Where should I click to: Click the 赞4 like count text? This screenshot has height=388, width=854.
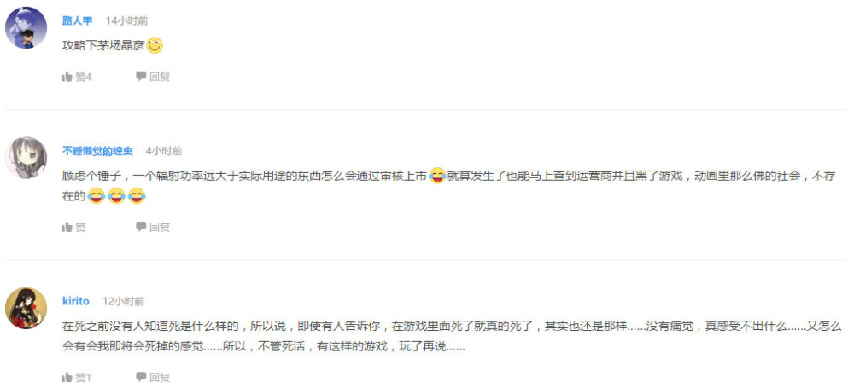[84, 78]
